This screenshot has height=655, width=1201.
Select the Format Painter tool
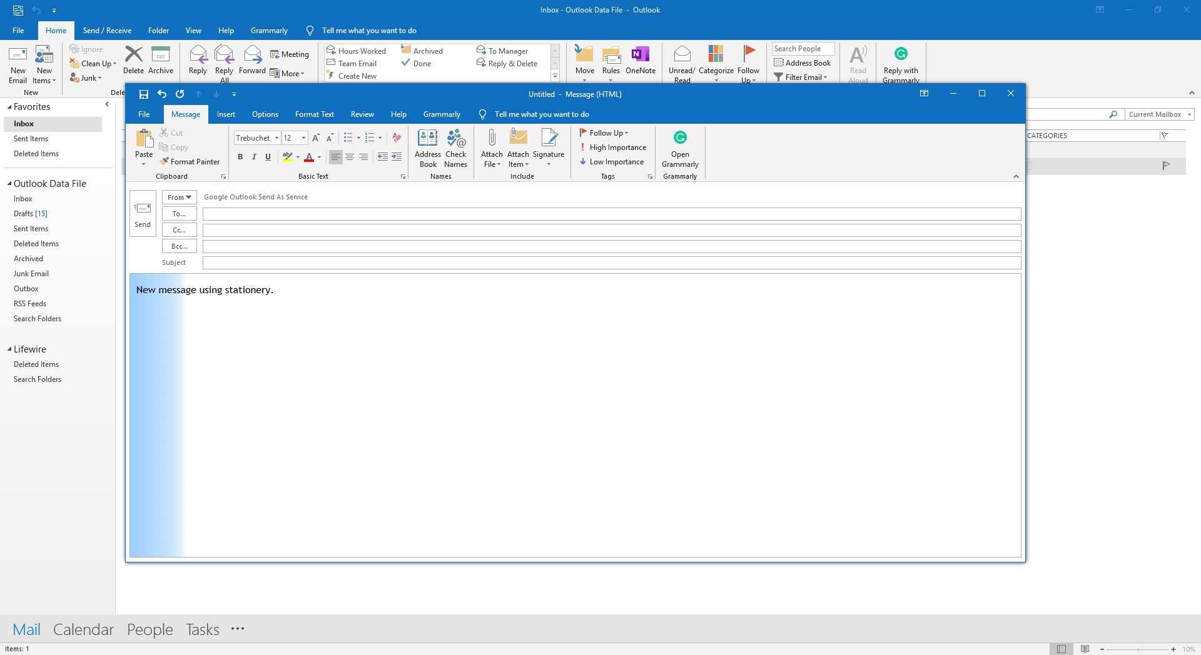pos(190,162)
